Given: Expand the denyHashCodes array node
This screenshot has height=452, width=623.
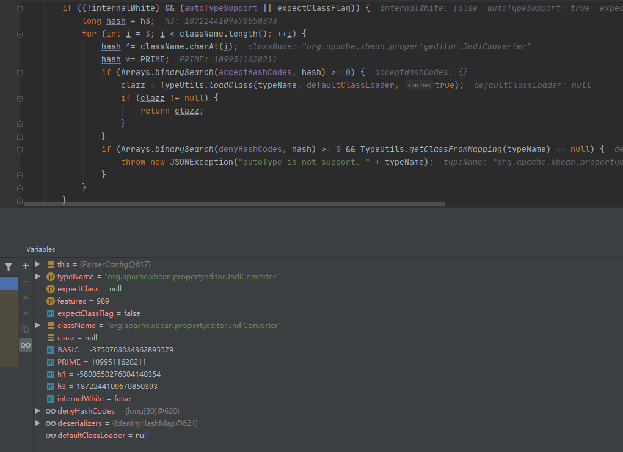Looking at the screenshot, I should [38, 411].
